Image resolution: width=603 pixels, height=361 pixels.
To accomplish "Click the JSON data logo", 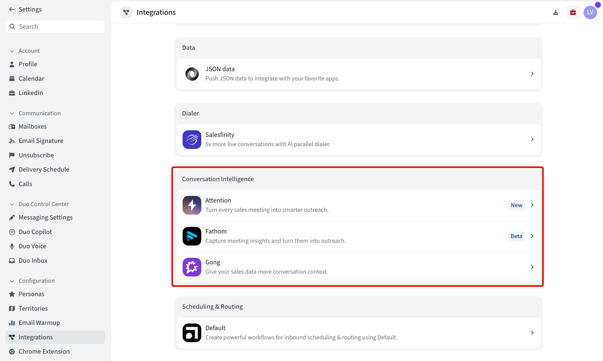I will pos(192,74).
